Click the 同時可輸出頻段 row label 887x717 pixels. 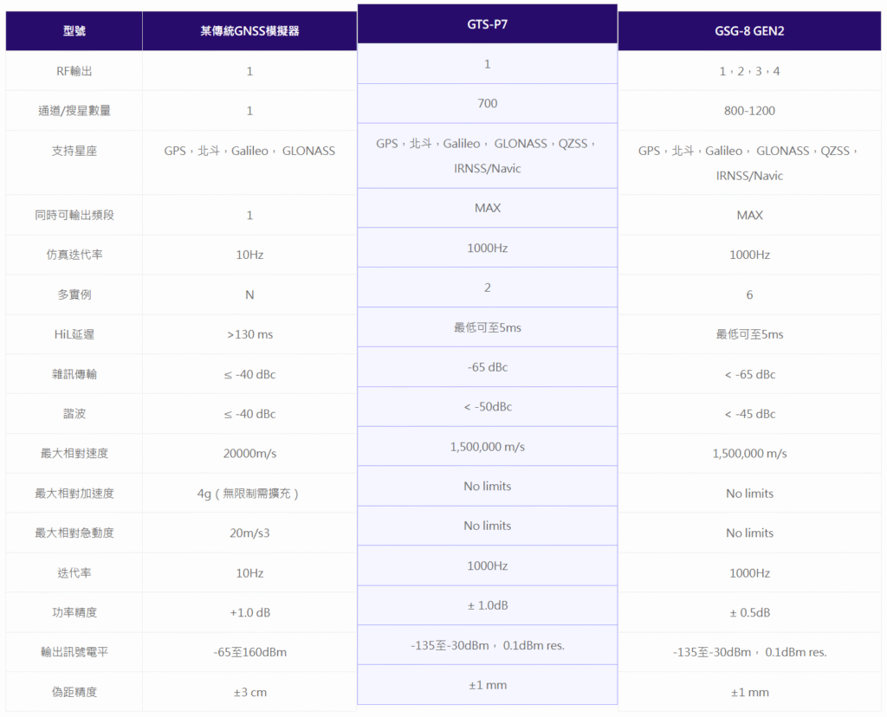coord(74,215)
